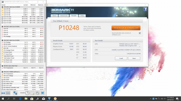181x101 pixels.
Task: Select the GPU [#1]: NVIDIA GeForce group row
Action: tap(23, 72)
